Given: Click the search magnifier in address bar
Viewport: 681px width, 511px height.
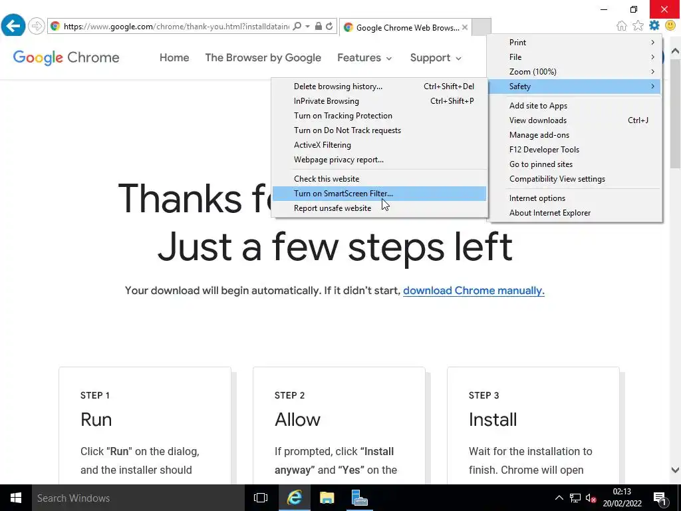Looking at the screenshot, I should coord(297,27).
